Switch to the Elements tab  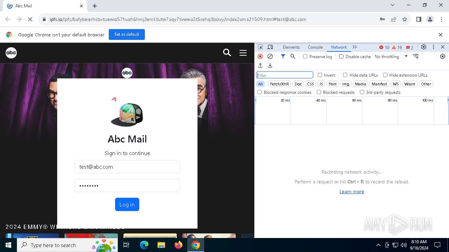pyautogui.click(x=291, y=47)
